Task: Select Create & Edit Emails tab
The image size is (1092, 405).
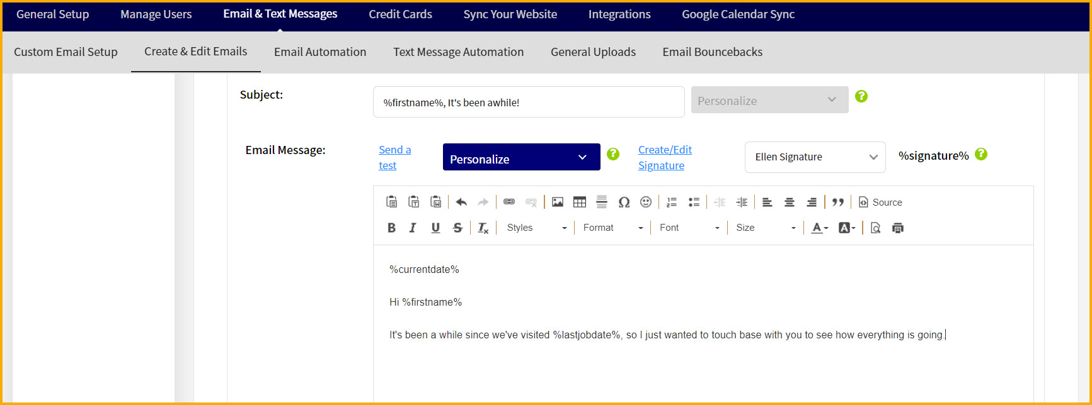Action: [196, 52]
